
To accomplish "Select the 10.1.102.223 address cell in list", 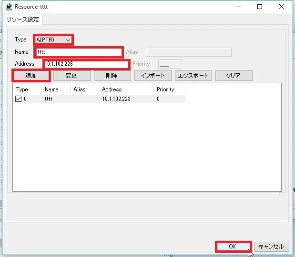I will (116, 99).
